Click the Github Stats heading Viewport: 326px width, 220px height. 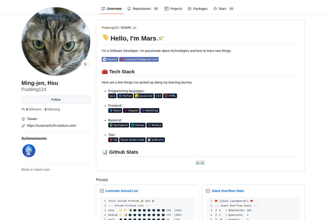124,152
